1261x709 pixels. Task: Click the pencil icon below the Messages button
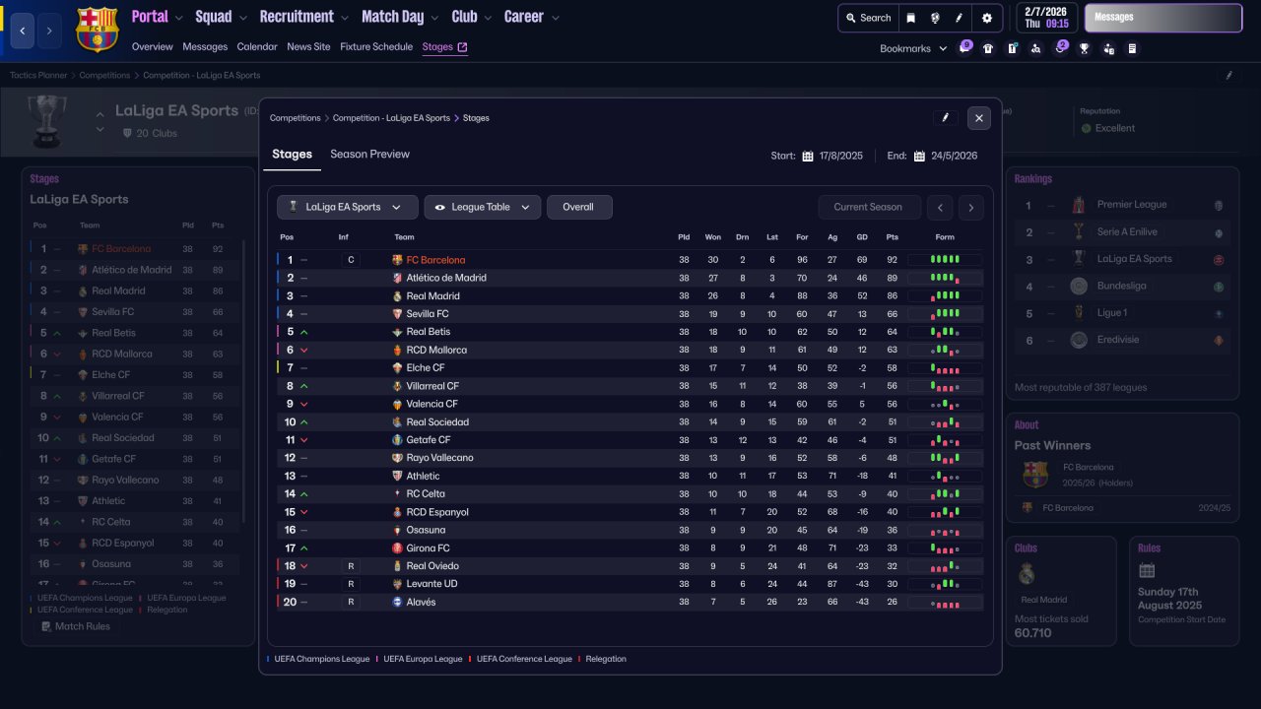click(x=1229, y=75)
